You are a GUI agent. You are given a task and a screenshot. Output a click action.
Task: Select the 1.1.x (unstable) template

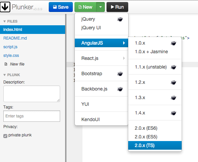click(155, 67)
